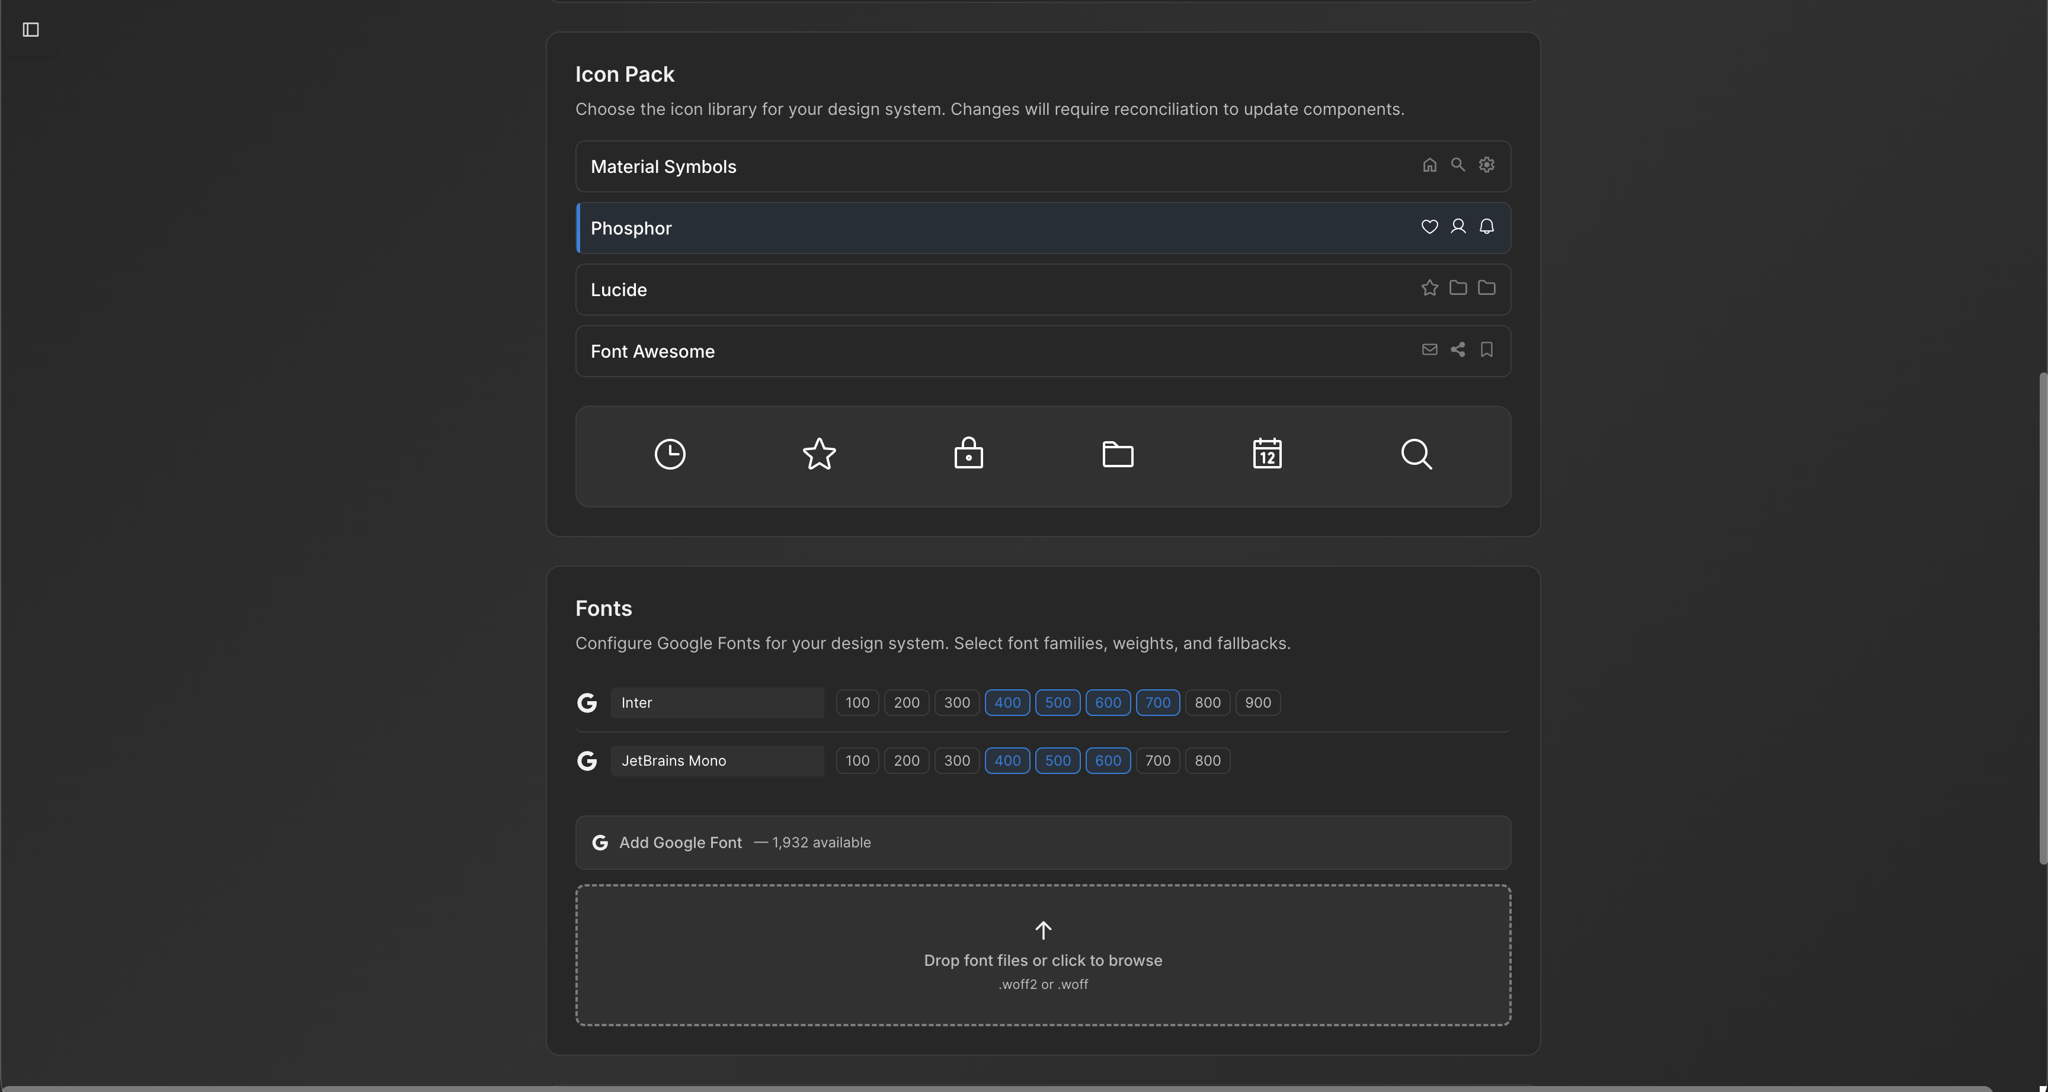The image size is (2048, 1092).
Task: Click the home icon in the Material Symbols row
Action: (x=1429, y=165)
